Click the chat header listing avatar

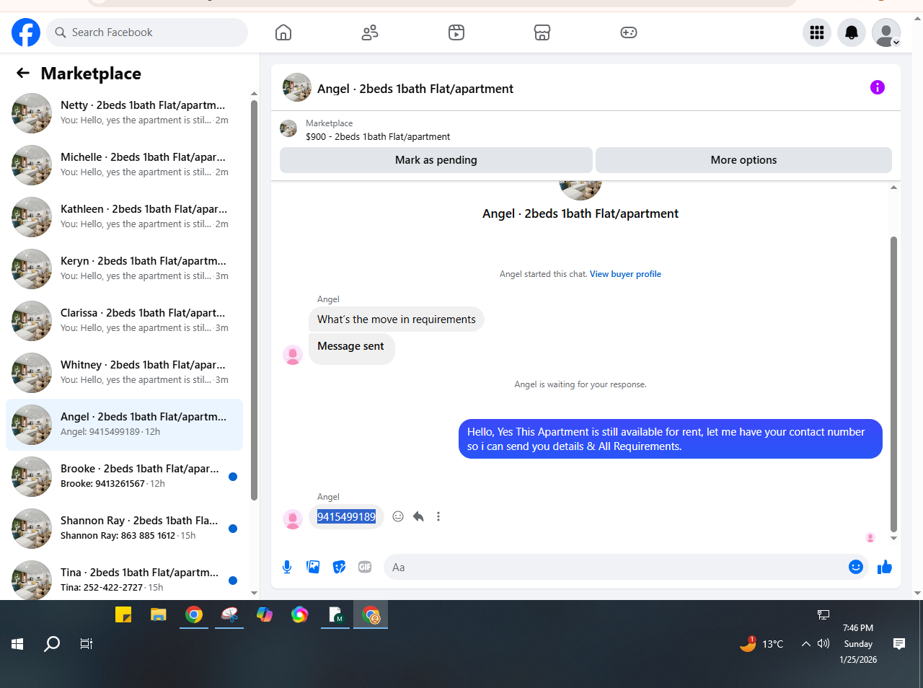coord(297,87)
